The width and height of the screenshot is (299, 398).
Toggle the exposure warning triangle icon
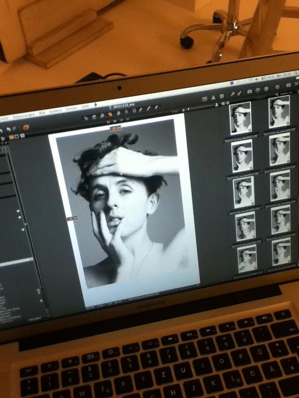click(x=213, y=97)
